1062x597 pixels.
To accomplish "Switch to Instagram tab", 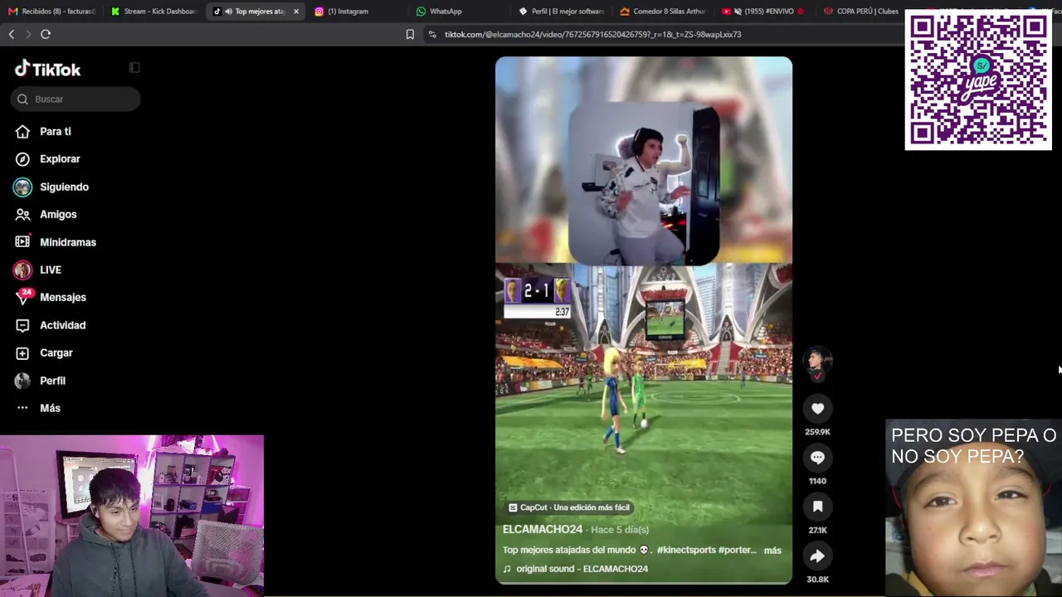I will click(x=355, y=12).
